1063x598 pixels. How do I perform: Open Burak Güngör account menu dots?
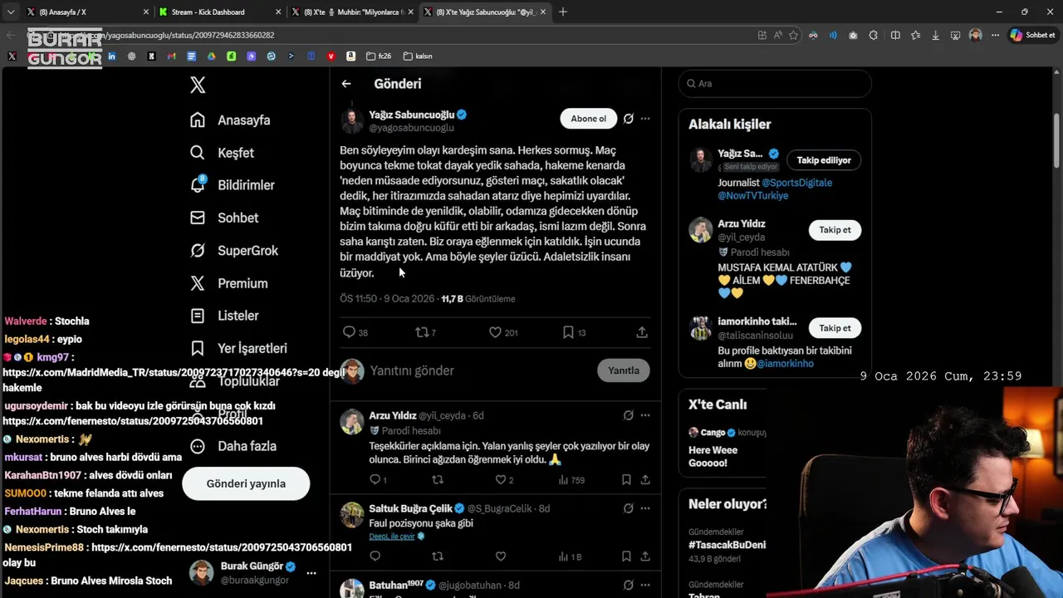point(311,573)
